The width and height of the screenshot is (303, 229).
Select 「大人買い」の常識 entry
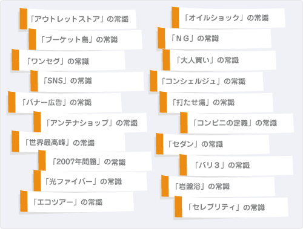(x=219, y=60)
